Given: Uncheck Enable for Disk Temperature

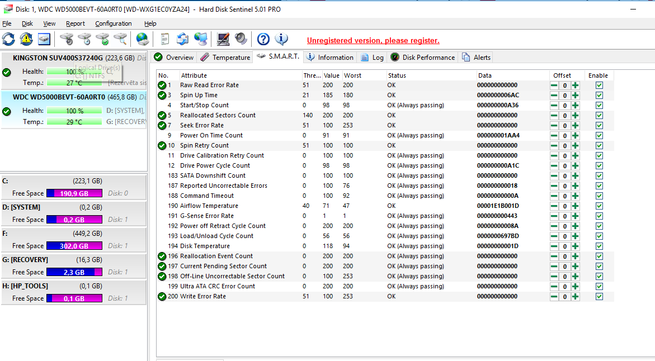Looking at the screenshot, I should pyautogui.click(x=599, y=246).
